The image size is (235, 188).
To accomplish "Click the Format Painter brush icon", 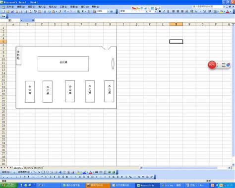I will 60,11.
